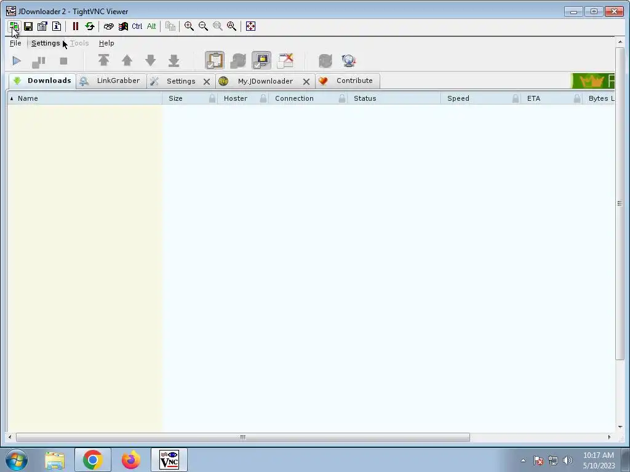Open the Settings menu in menu bar

[46, 43]
